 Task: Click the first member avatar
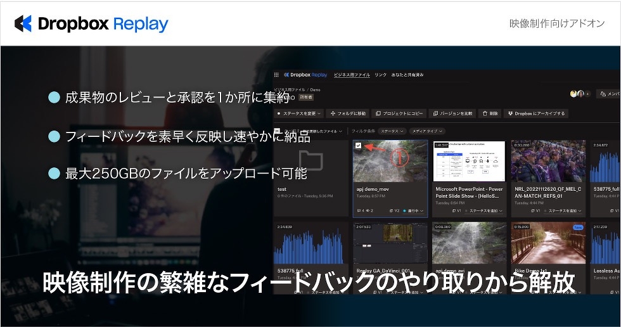[x=573, y=94]
